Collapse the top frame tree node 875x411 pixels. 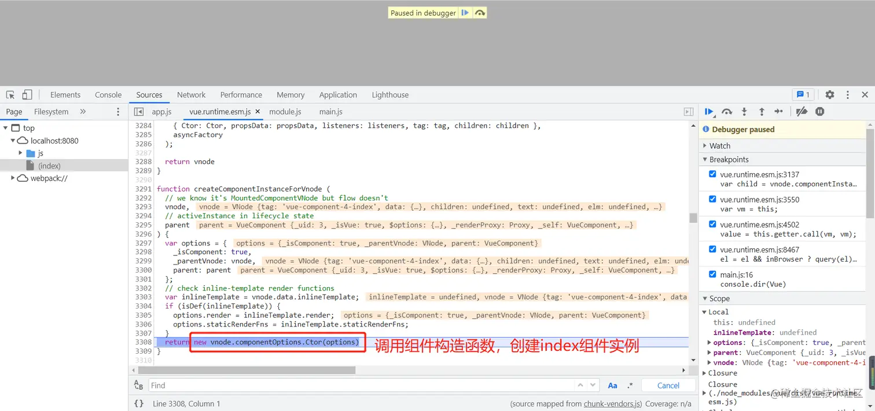5,128
